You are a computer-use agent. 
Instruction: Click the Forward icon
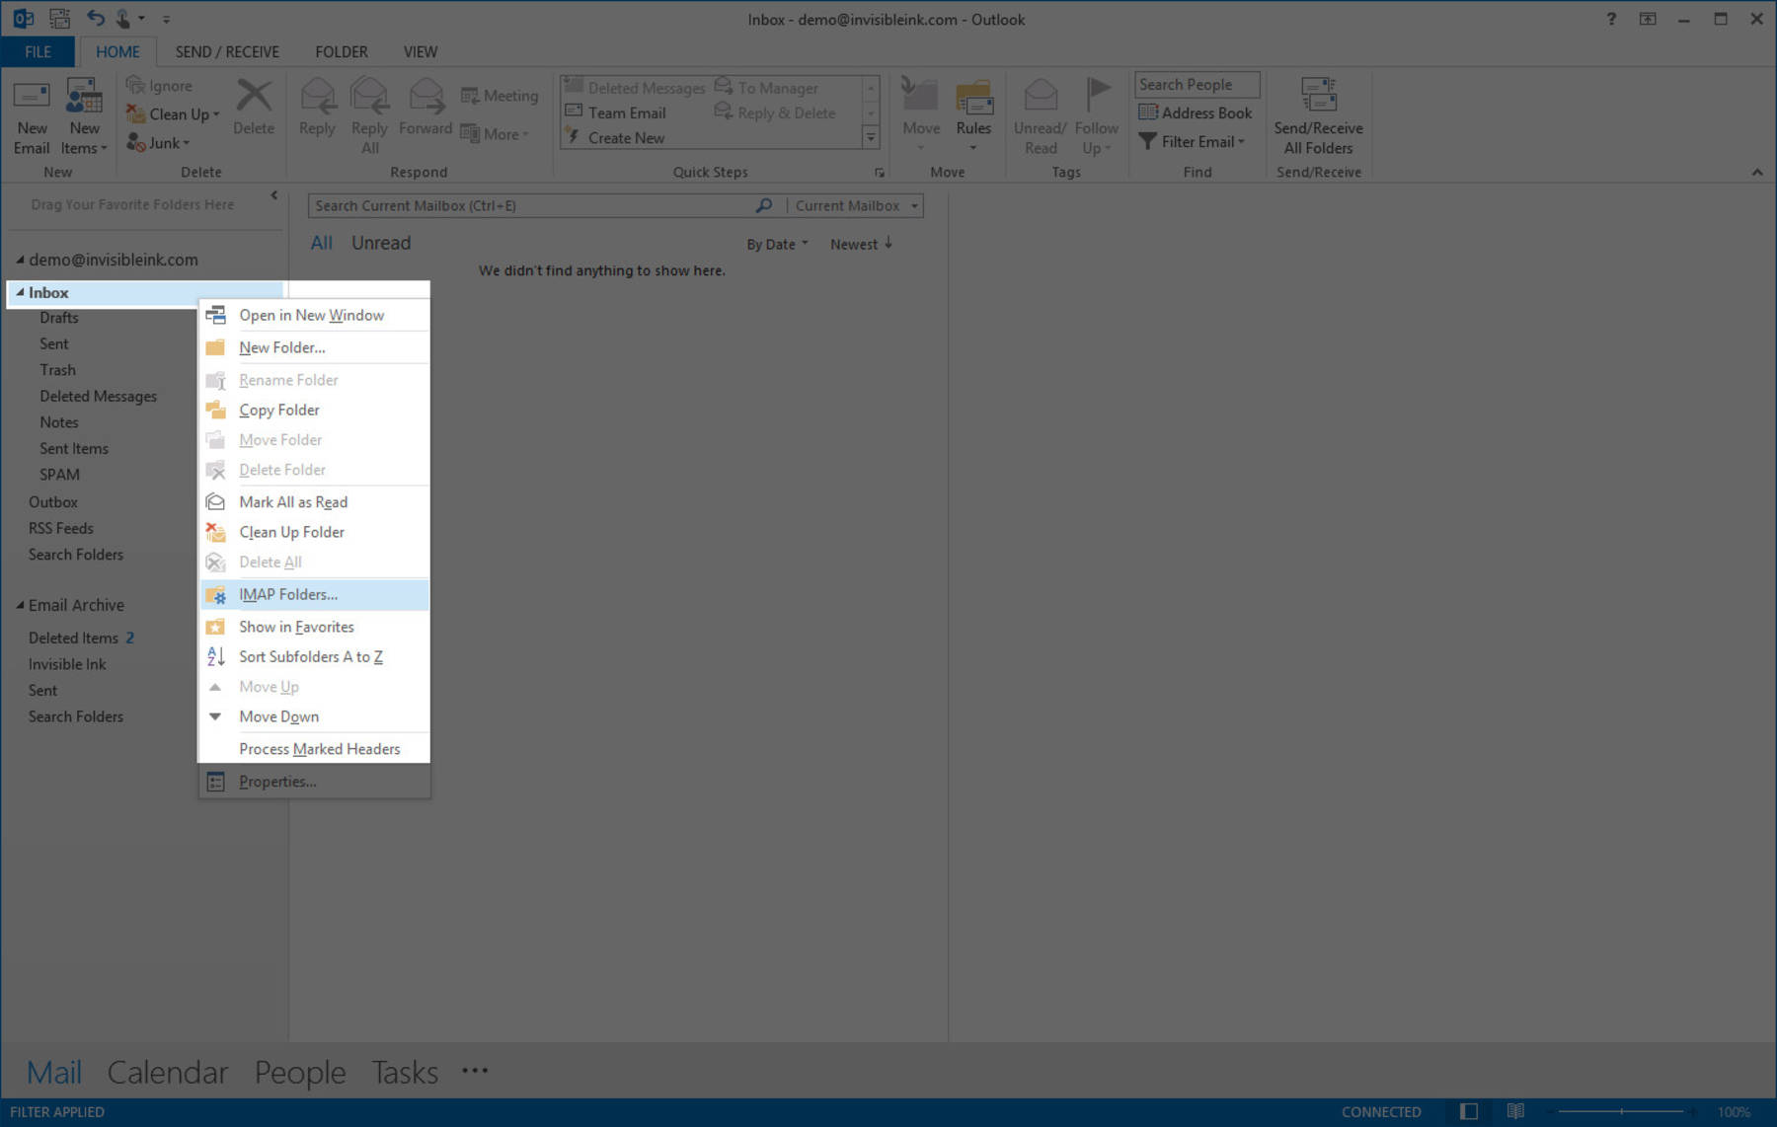pyautogui.click(x=425, y=97)
